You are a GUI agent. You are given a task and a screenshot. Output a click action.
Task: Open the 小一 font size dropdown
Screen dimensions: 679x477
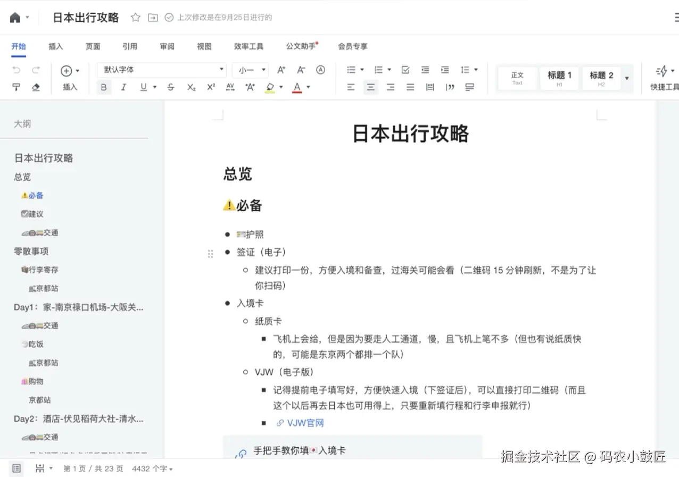pyautogui.click(x=250, y=70)
